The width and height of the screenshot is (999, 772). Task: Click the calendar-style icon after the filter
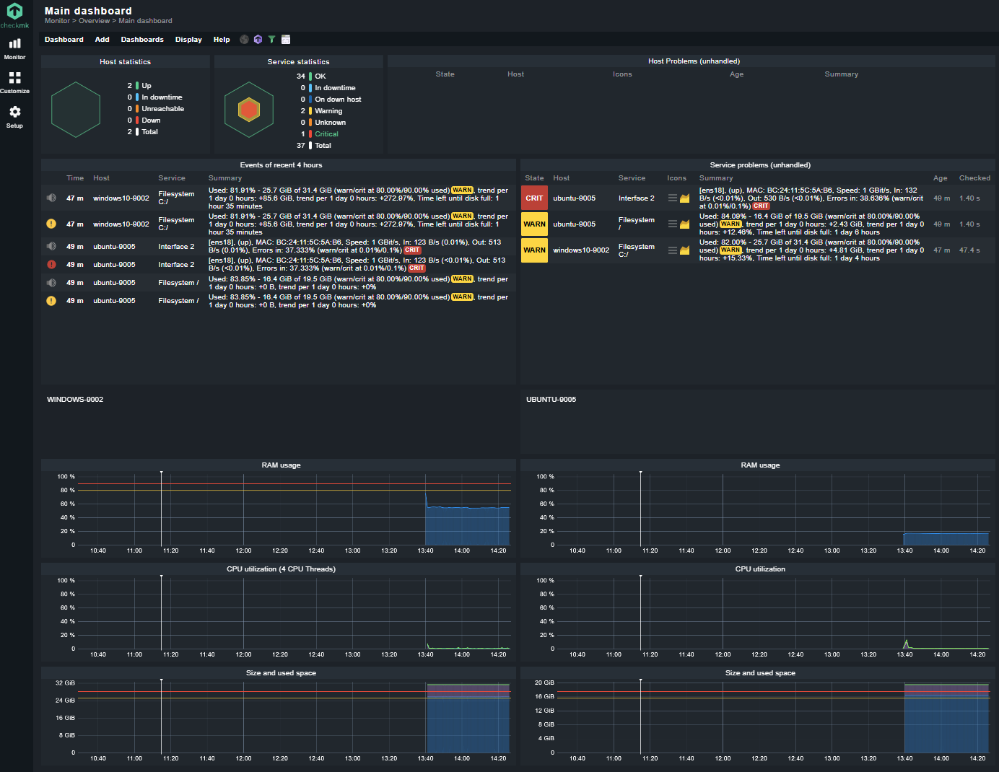(x=286, y=40)
